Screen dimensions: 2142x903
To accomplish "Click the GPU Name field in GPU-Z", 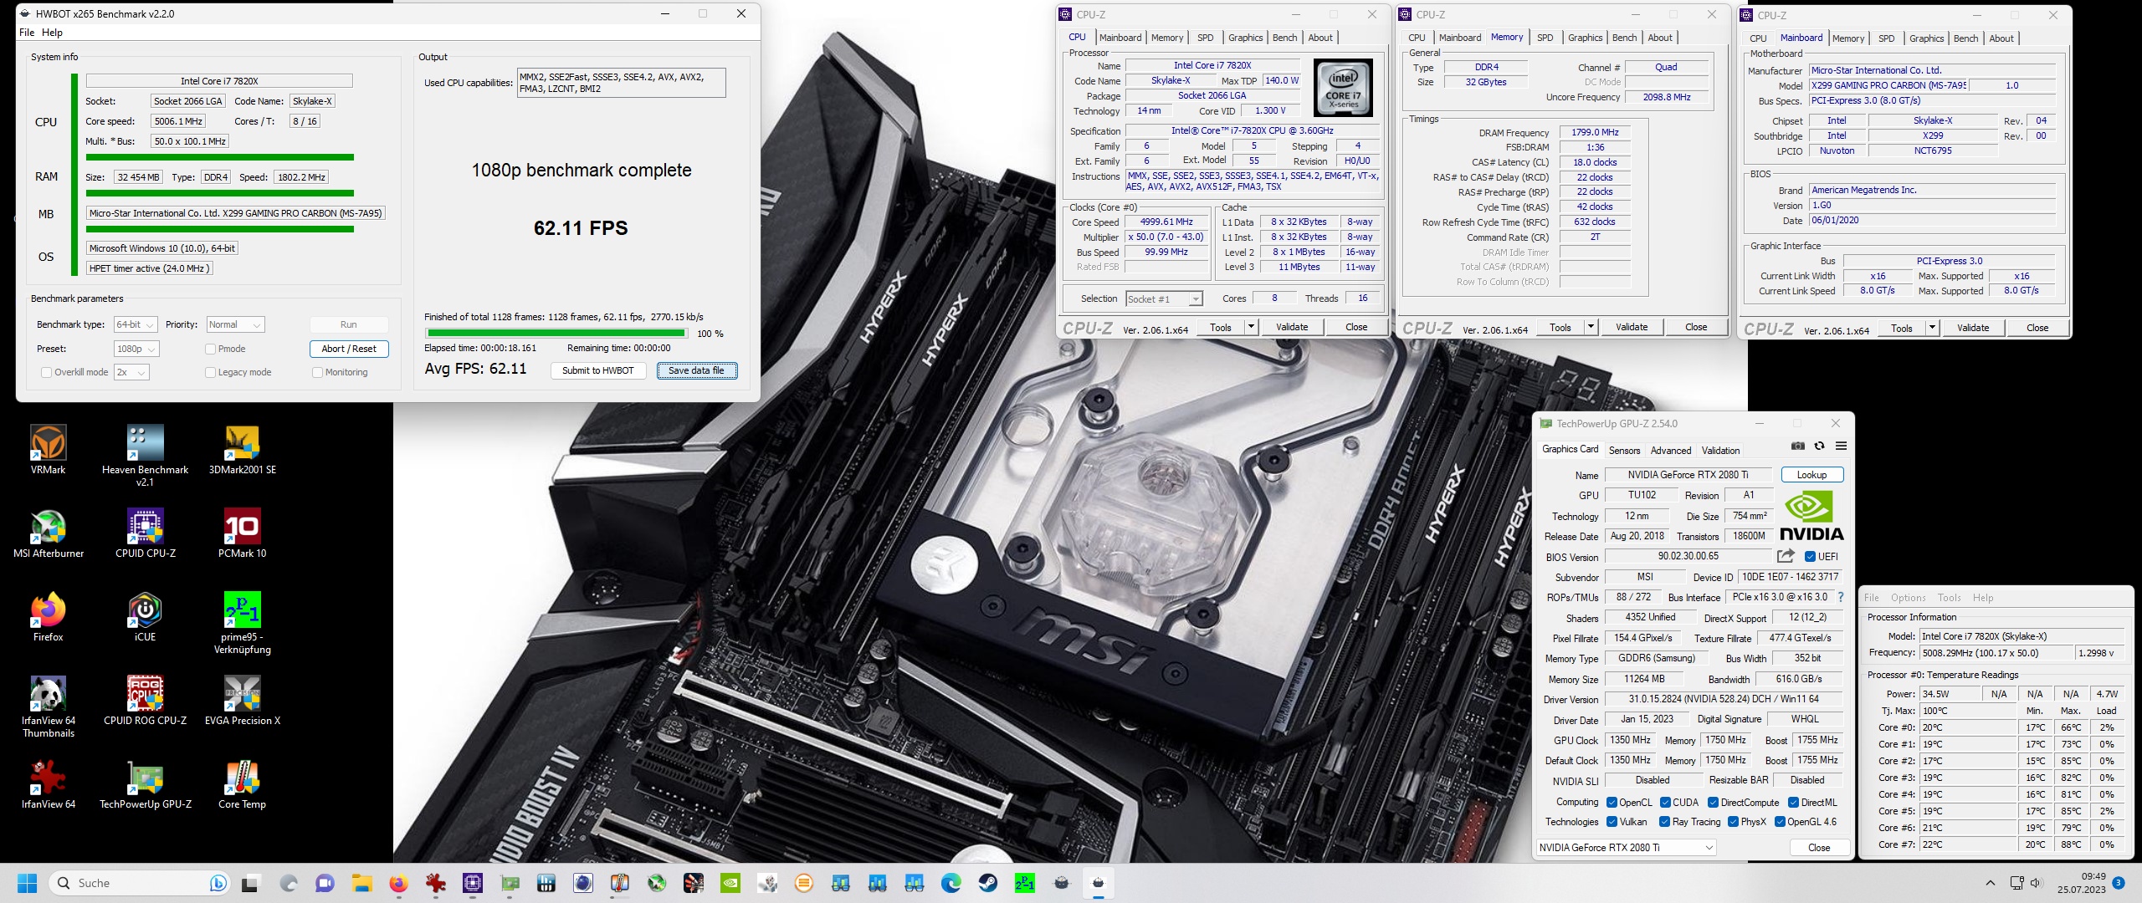I will (x=1688, y=475).
